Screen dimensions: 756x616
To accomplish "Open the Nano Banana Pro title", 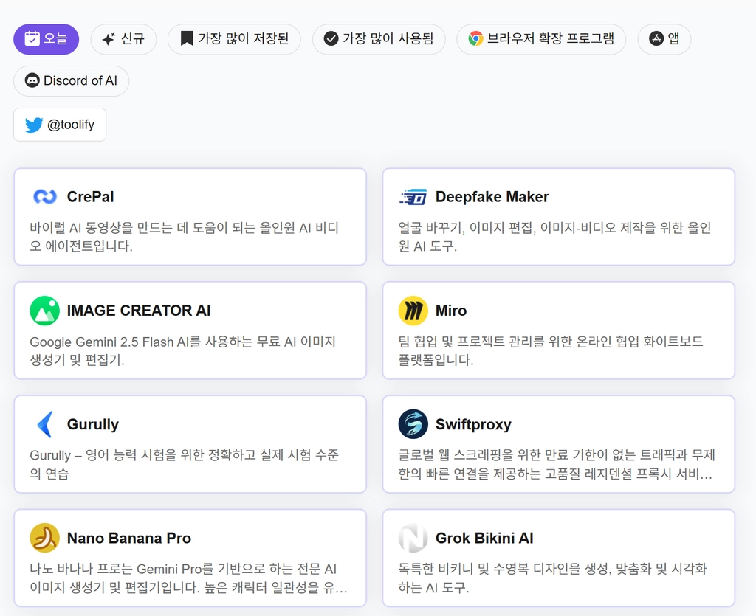I will [129, 538].
